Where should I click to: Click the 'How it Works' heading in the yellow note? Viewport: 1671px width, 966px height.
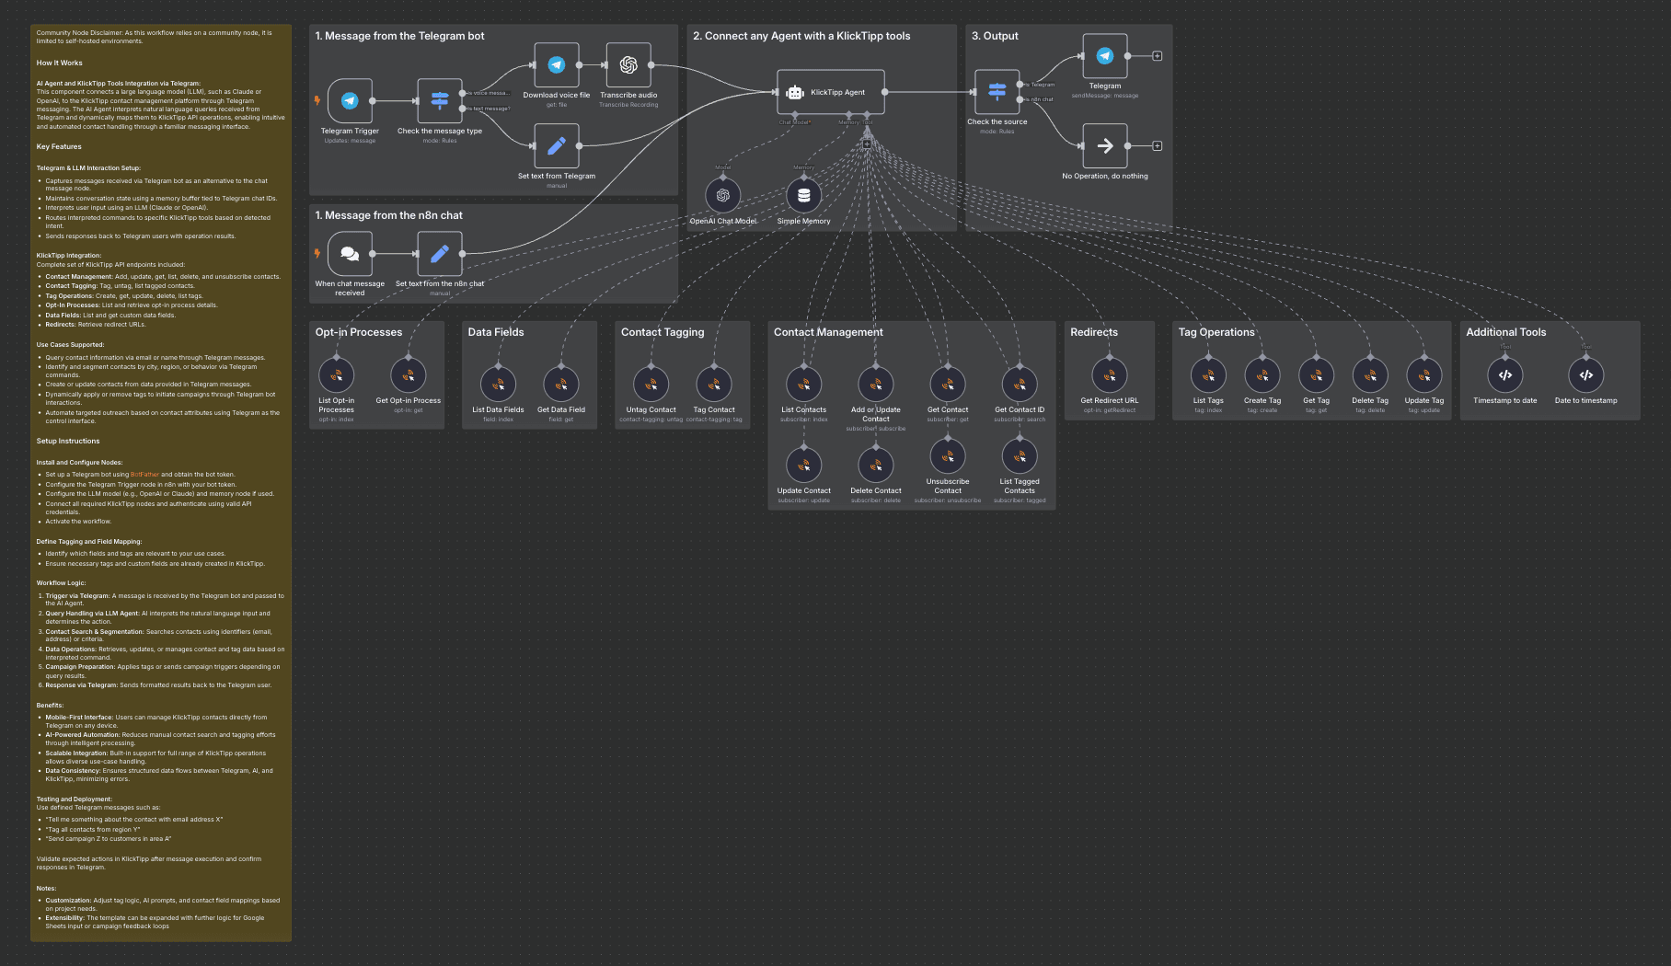click(60, 63)
